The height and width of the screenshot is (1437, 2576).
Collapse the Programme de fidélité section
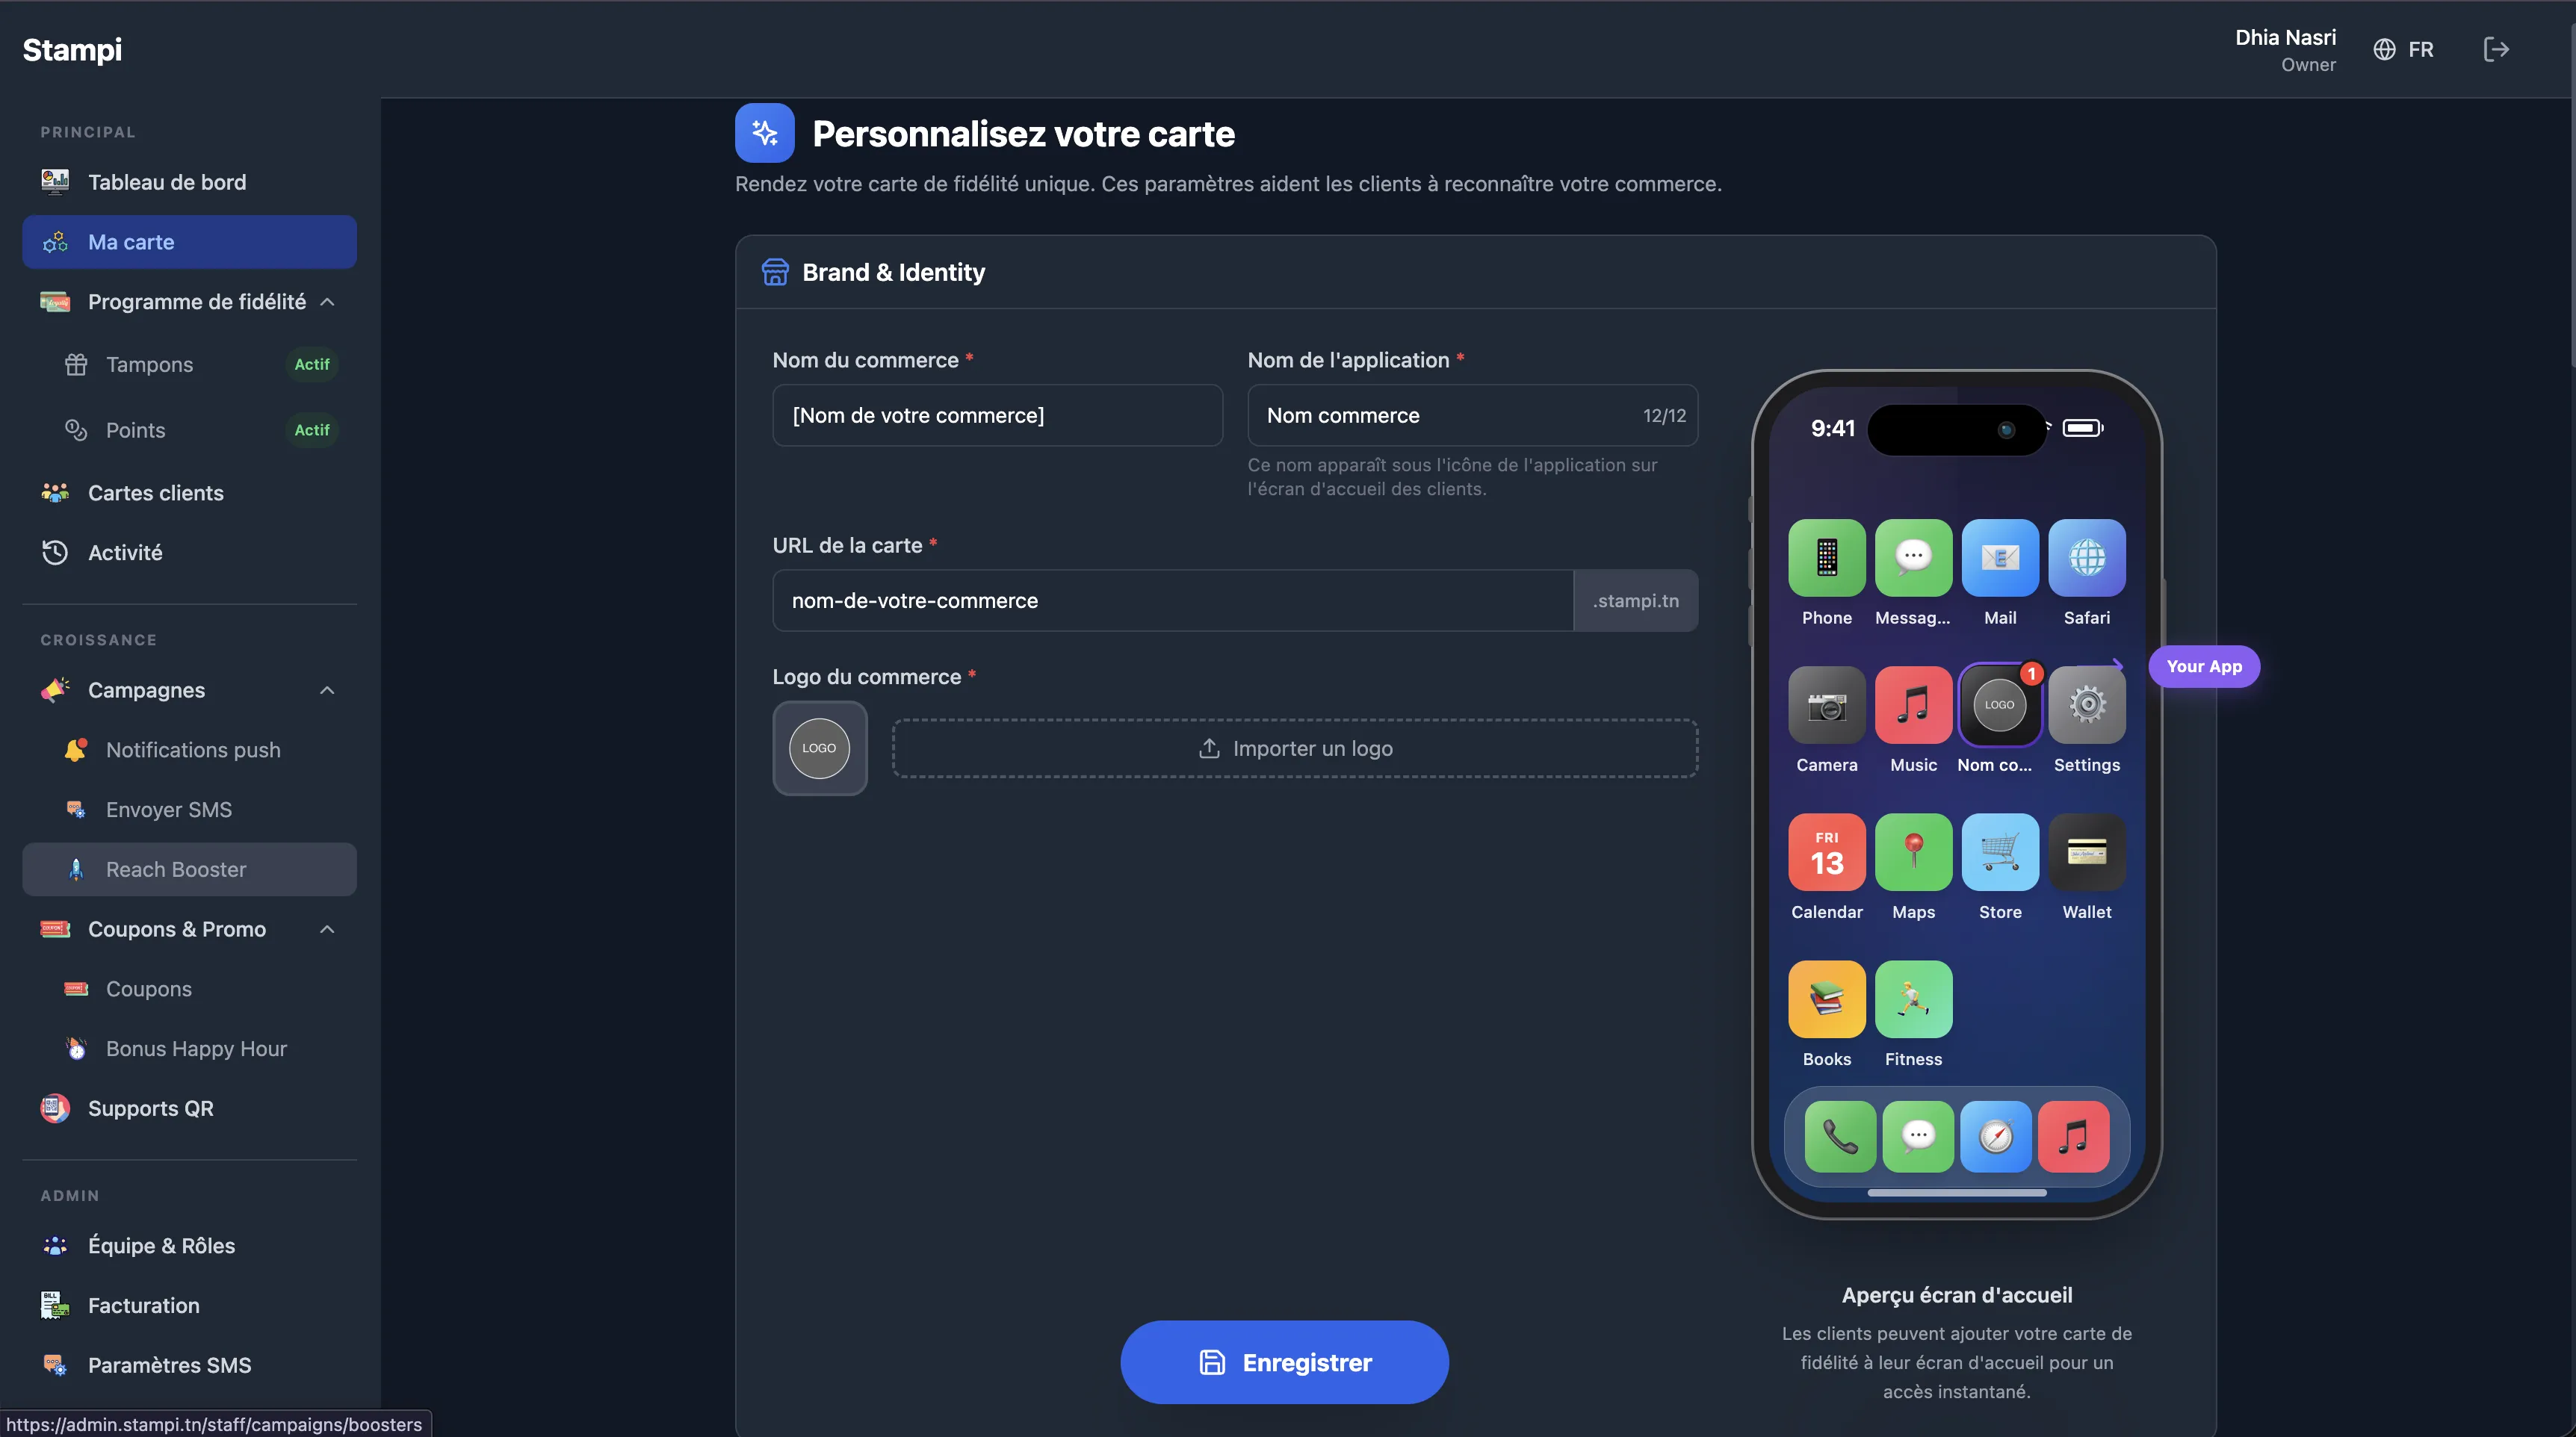(x=327, y=302)
